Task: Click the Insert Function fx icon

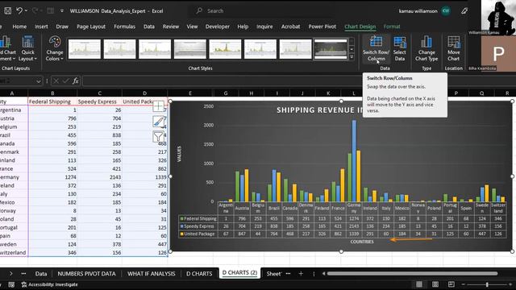Action: coord(75,81)
